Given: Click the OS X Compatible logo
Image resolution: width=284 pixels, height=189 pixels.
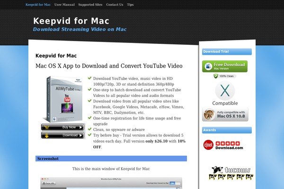Looking at the screenshot, I should click(225, 94).
